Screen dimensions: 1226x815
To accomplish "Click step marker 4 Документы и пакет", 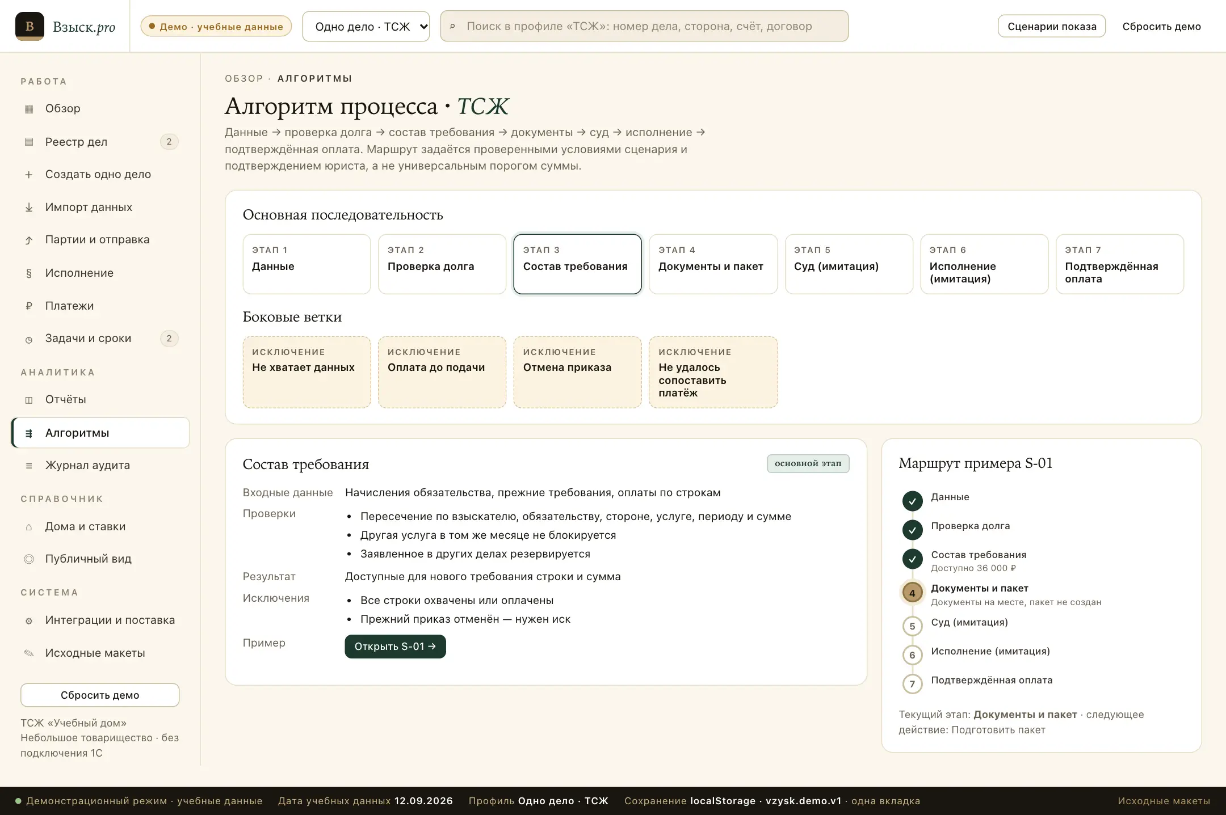I will 912,593.
